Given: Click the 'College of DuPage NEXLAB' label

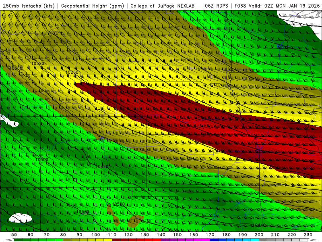Looking at the screenshot, I should (163, 6).
